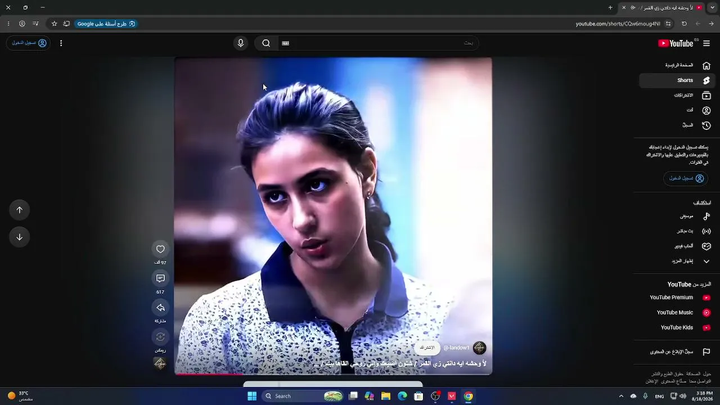
Task: Open Gaming under Explore
Action: click(677, 246)
